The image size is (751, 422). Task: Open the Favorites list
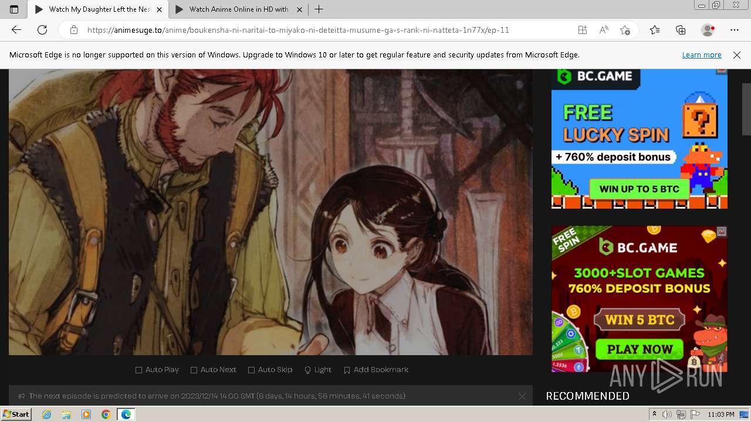pyautogui.click(x=655, y=30)
